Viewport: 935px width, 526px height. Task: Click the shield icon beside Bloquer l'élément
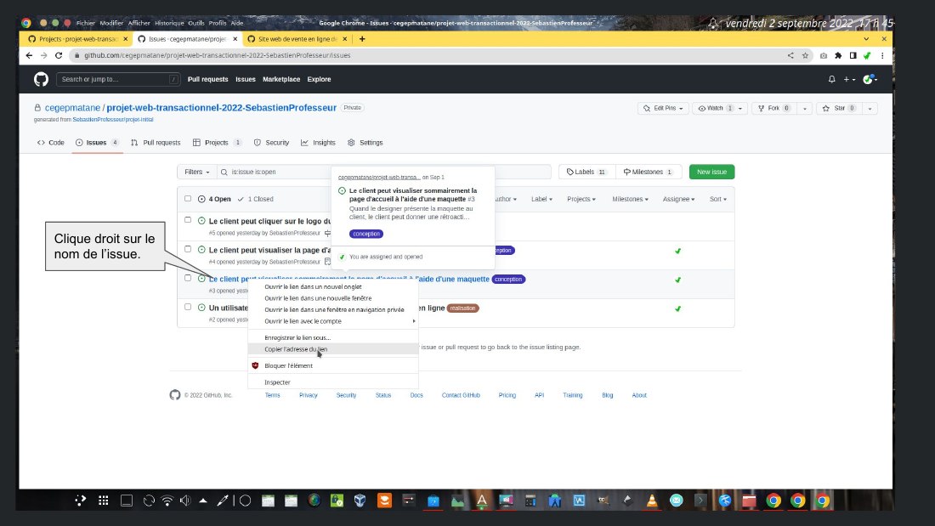click(x=255, y=365)
